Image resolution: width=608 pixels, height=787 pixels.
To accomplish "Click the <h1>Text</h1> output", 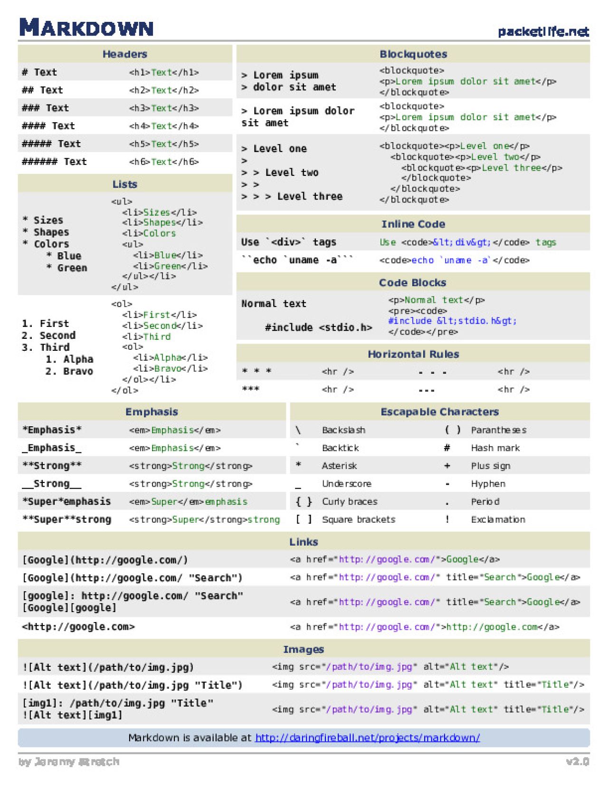I will click(164, 72).
